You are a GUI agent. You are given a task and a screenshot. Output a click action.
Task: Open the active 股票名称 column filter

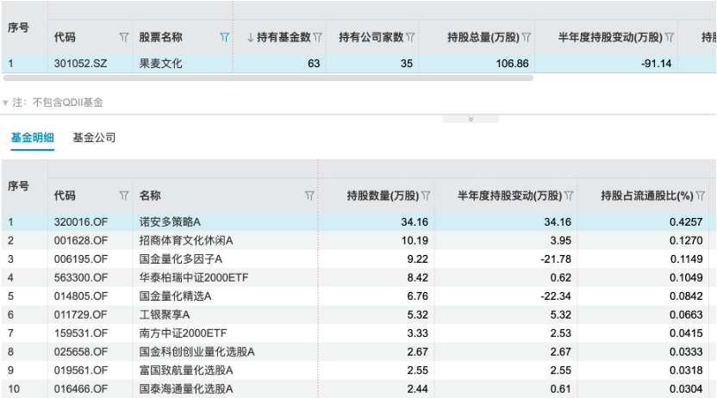(x=224, y=37)
